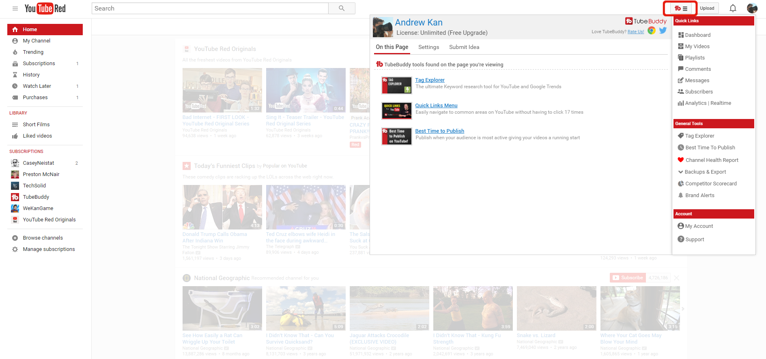Viewport: 766px width, 359px height.
Task: Click the Tag Explorer thumbnail
Action: (x=397, y=85)
